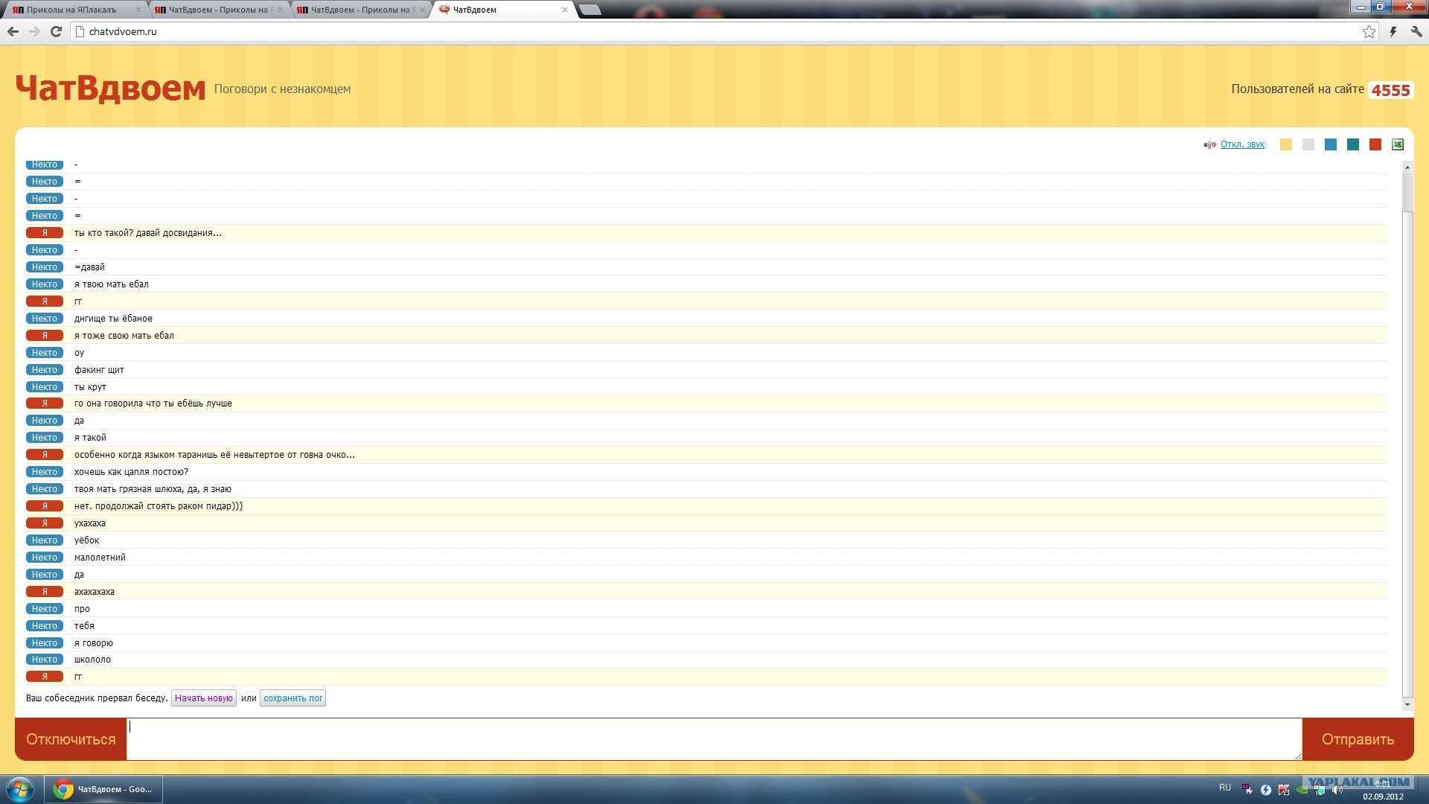
Task: Click the purple 60 tray icon
Action: click(1247, 789)
